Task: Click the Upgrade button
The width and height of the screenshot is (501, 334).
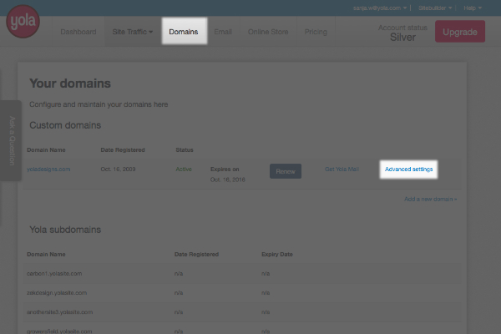Action: pos(460,32)
